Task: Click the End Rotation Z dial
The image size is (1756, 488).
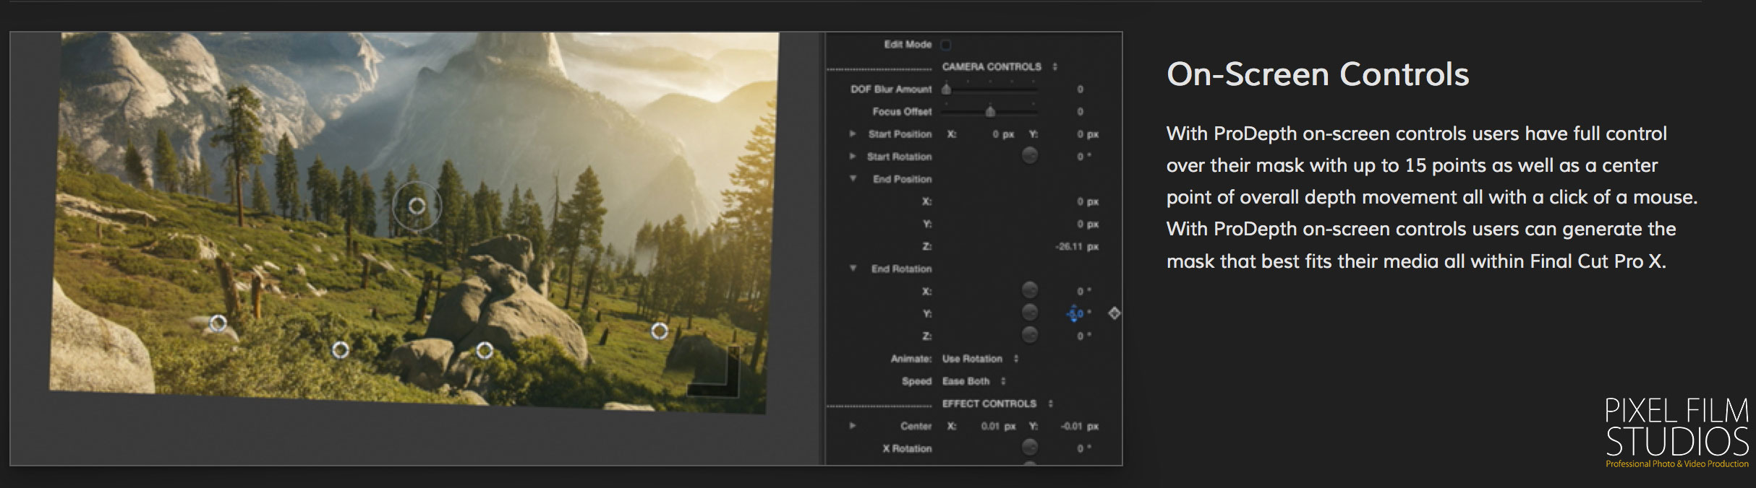Action: tap(1029, 335)
